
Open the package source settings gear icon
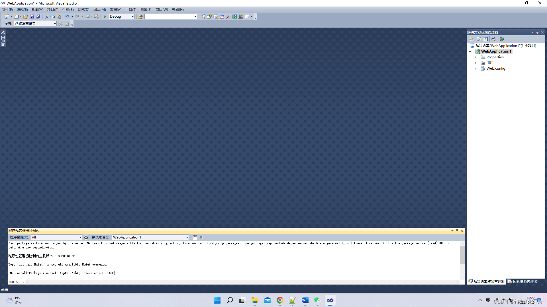click(86, 237)
